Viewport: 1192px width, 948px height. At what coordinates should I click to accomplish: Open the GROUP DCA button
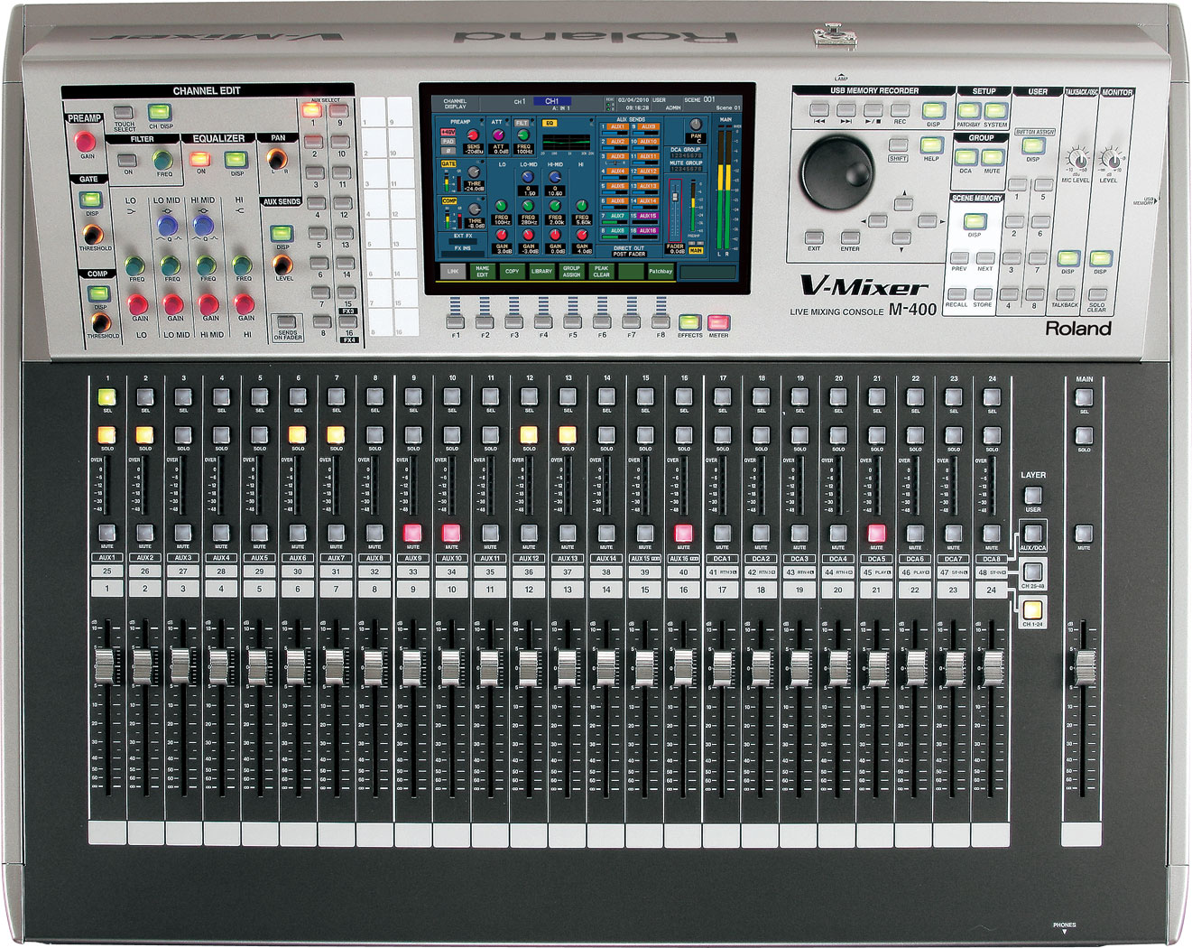coord(966,158)
